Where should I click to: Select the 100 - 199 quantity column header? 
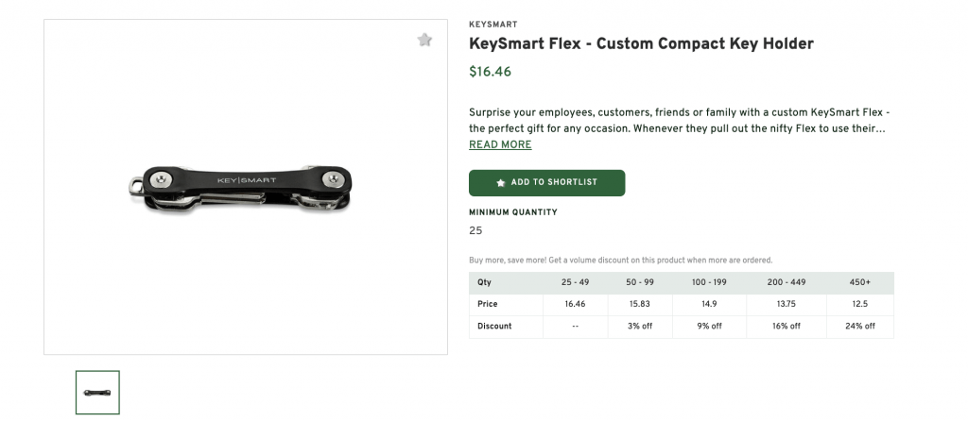[709, 282]
